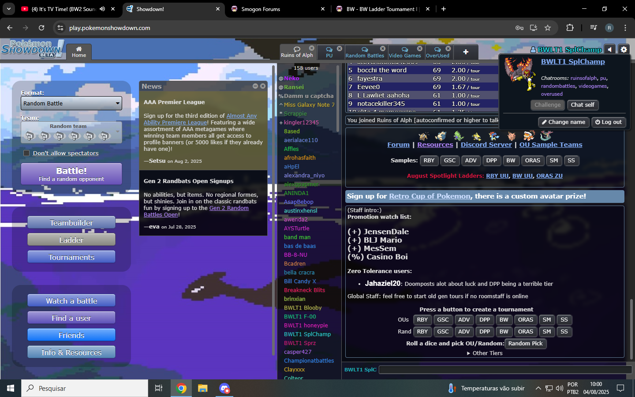This screenshot has width=635, height=397.
Task: Click Find a user
Action: click(71, 318)
